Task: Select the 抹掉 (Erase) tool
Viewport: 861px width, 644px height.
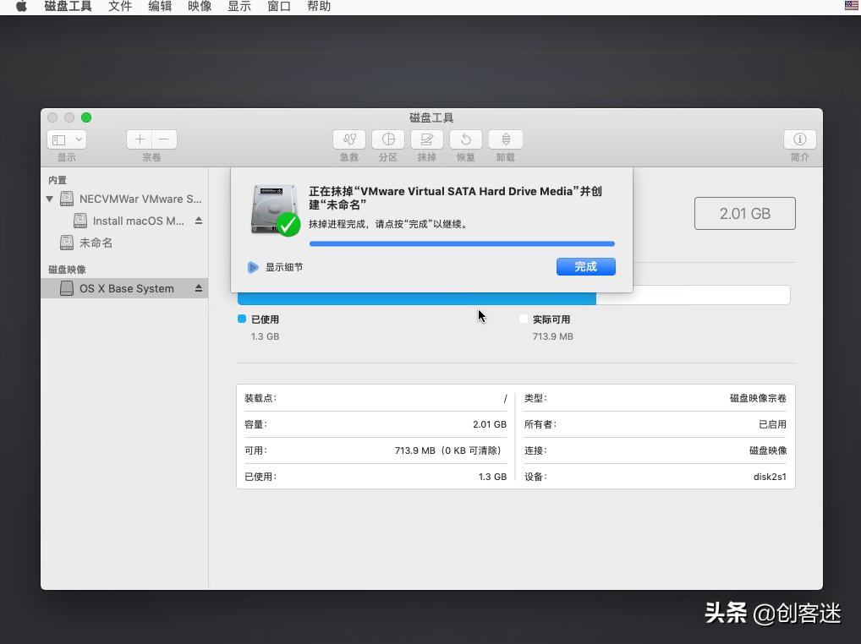Action: (426, 139)
